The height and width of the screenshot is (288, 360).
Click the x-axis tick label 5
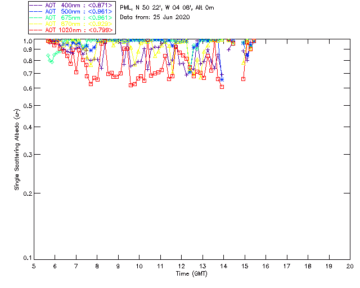(34, 266)
